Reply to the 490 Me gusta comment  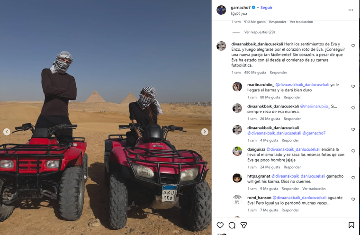(x=278, y=72)
